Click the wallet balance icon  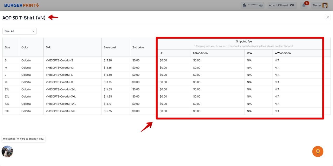(x=244, y=5)
